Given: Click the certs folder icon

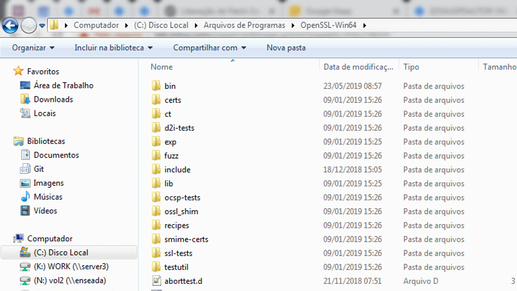Looking at the screenshot, I should pos(156,100).
